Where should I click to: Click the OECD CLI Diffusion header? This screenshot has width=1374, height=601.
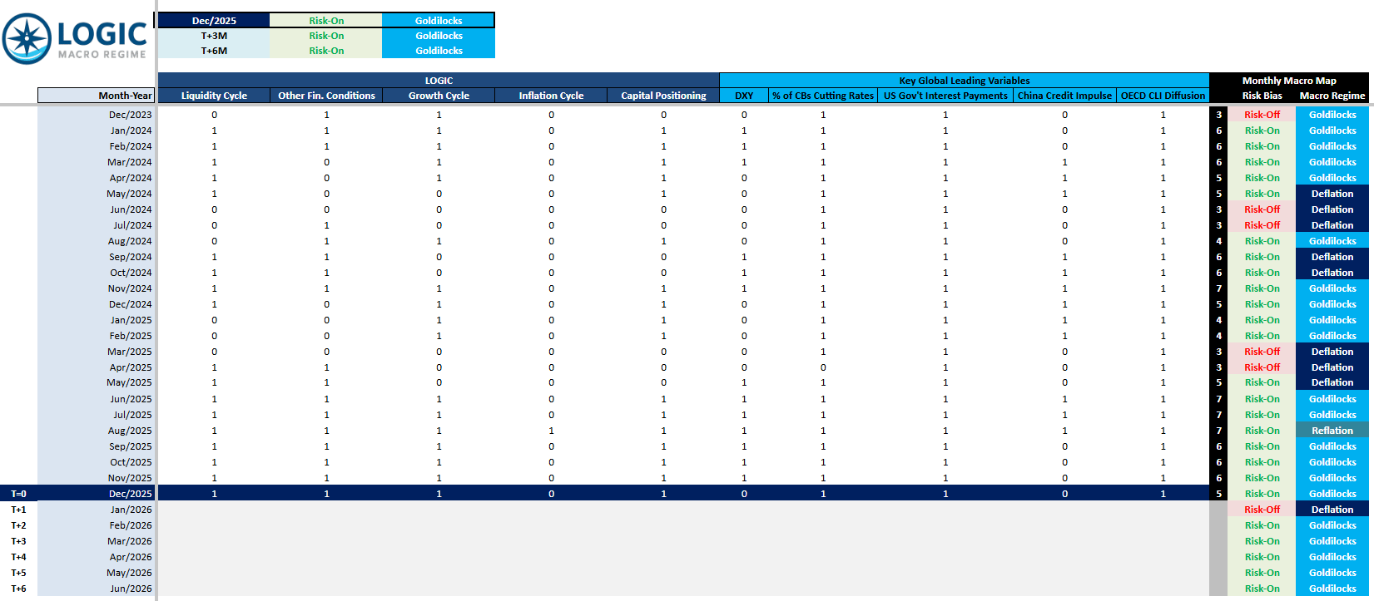point(1163,96)
